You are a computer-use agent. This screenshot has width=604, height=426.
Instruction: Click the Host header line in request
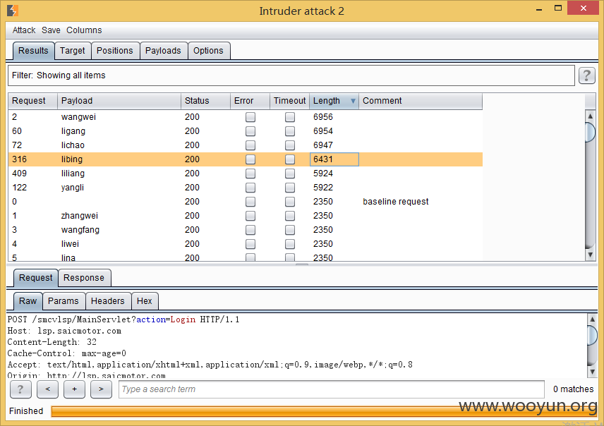pos(64,331)
